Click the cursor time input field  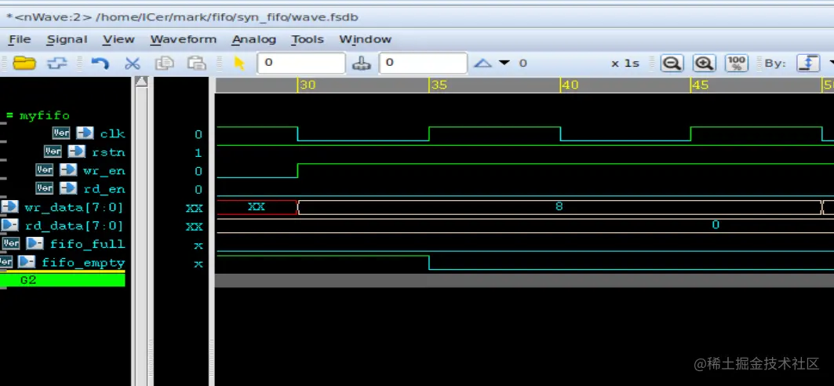(x=301, y=63)
